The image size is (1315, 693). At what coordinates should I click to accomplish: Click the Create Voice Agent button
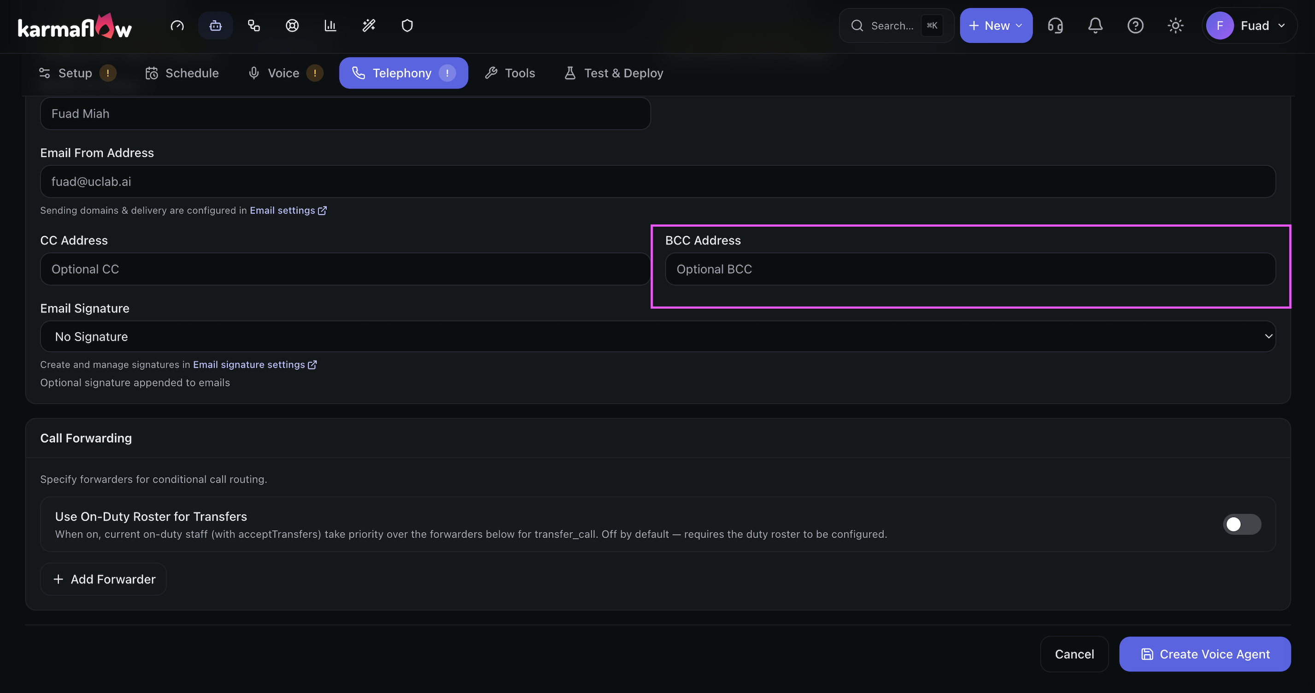pos(1205,654)
